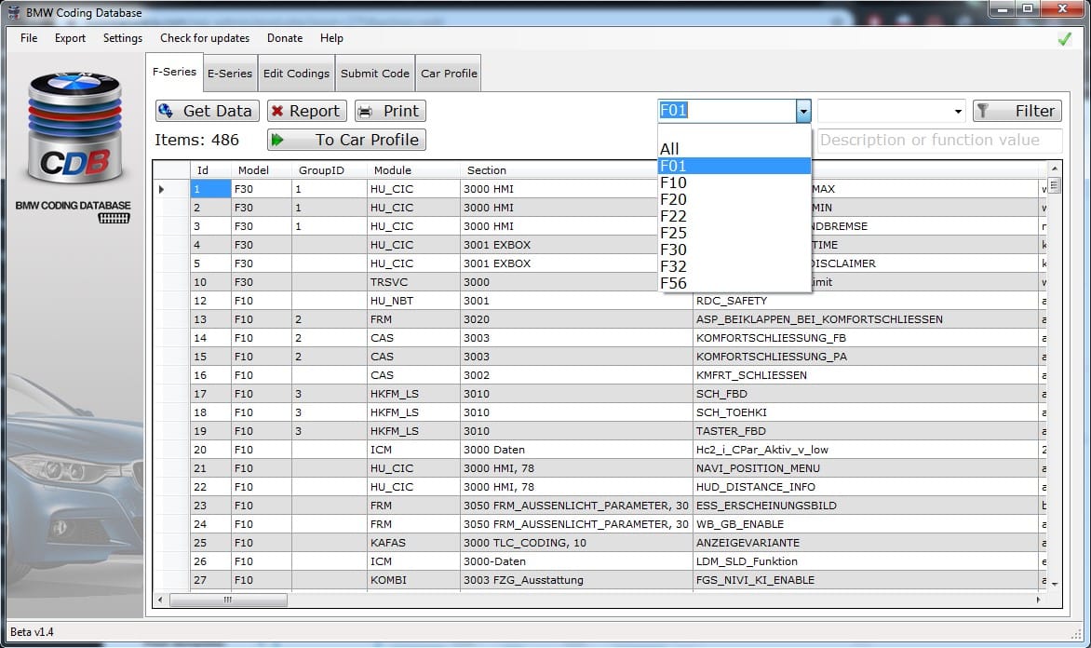Image resolution: width=1091 pixels, height=648 pixels.
Task: Click the Report button
Action: [307, 111]
